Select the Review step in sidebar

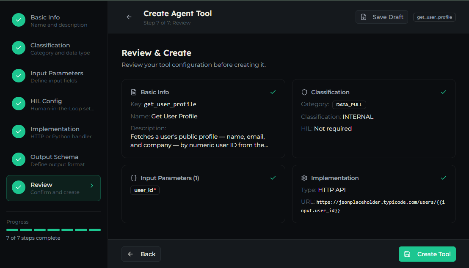(x=53, y=188)
